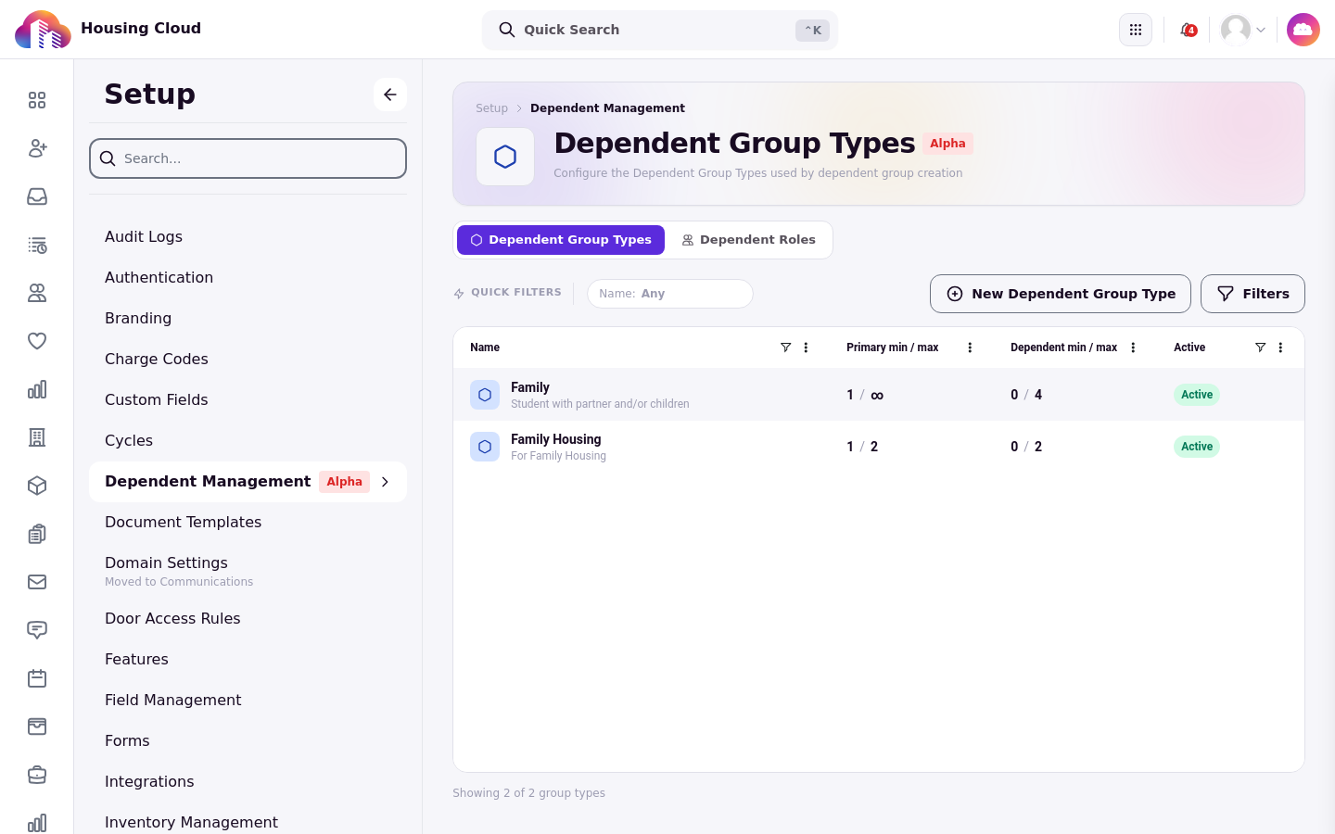The height and width of the screenshot is (834, 1335).
Task: Open the list with clock icon
Action: point(37,245)
